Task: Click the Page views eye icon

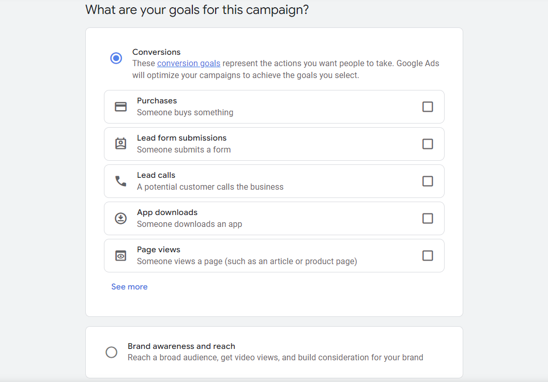Action: [x=120, y=255]
